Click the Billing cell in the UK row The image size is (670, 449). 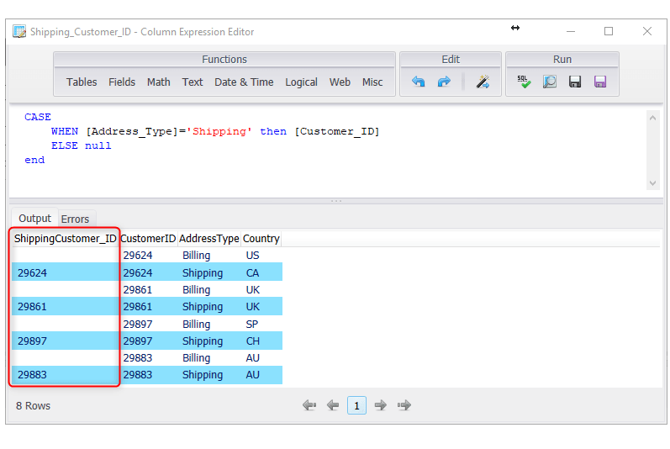coord(196,289)
